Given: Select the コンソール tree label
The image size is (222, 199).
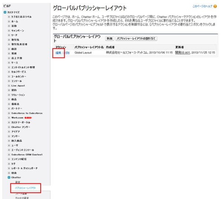Looking at the screenshot, I should point(17,81).
